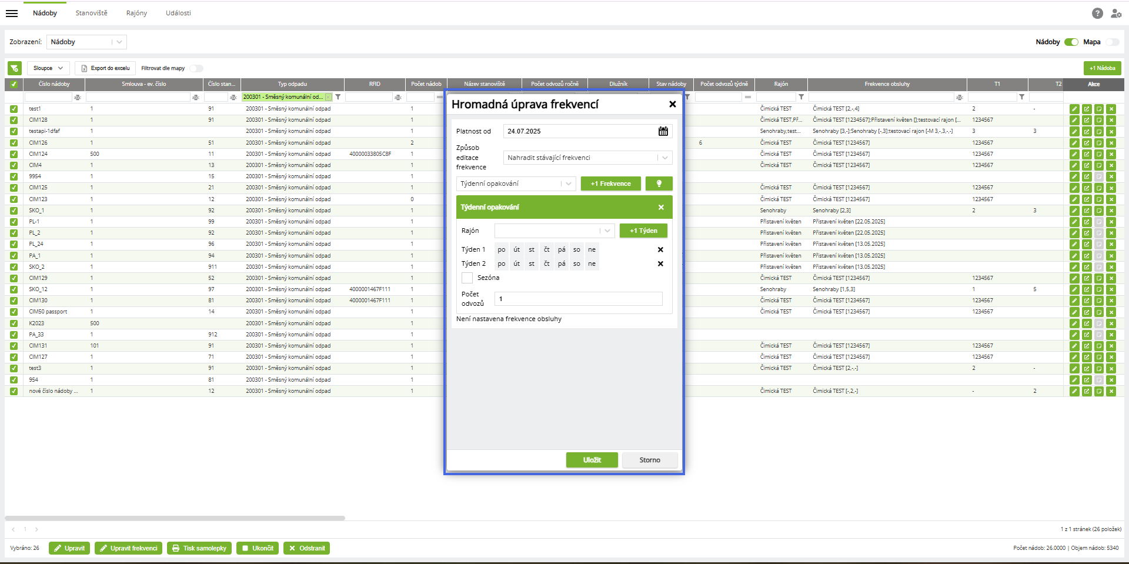Switch to the Stanoviště tab

coord(91,13)
